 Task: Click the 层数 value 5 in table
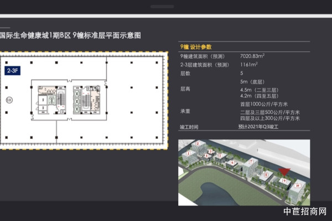click(x=242, y=73)
